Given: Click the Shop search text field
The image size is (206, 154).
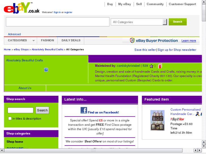Looking at the screenshot, I should pyautogui.click(x=20, y=110).
